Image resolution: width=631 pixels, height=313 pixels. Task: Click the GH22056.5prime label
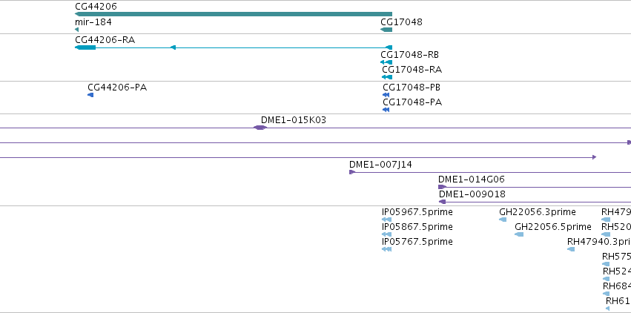[553, 227]
